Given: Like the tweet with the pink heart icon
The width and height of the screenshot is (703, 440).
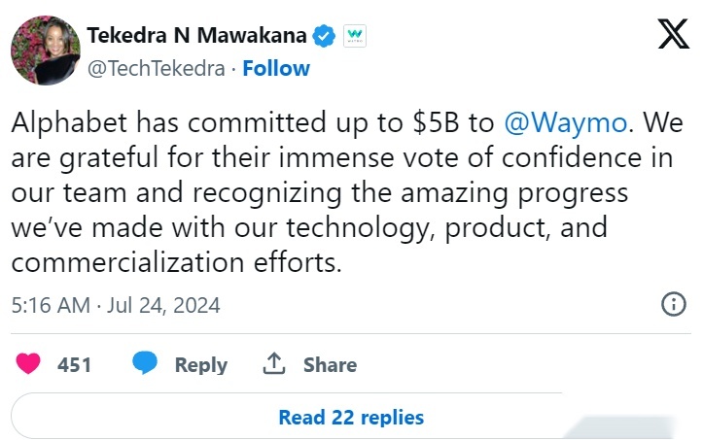Looking at the screenshot, I should tap(28, 363).
